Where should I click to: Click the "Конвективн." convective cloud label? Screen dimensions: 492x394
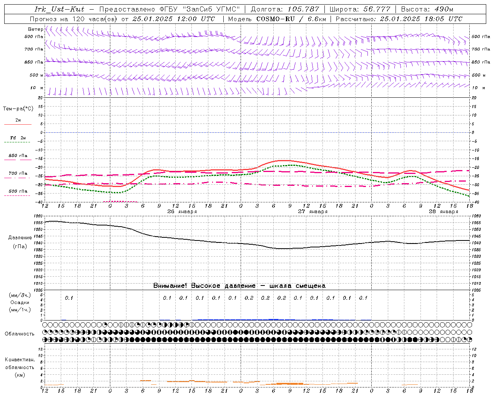pyautogui.click(x=20, y=360)
